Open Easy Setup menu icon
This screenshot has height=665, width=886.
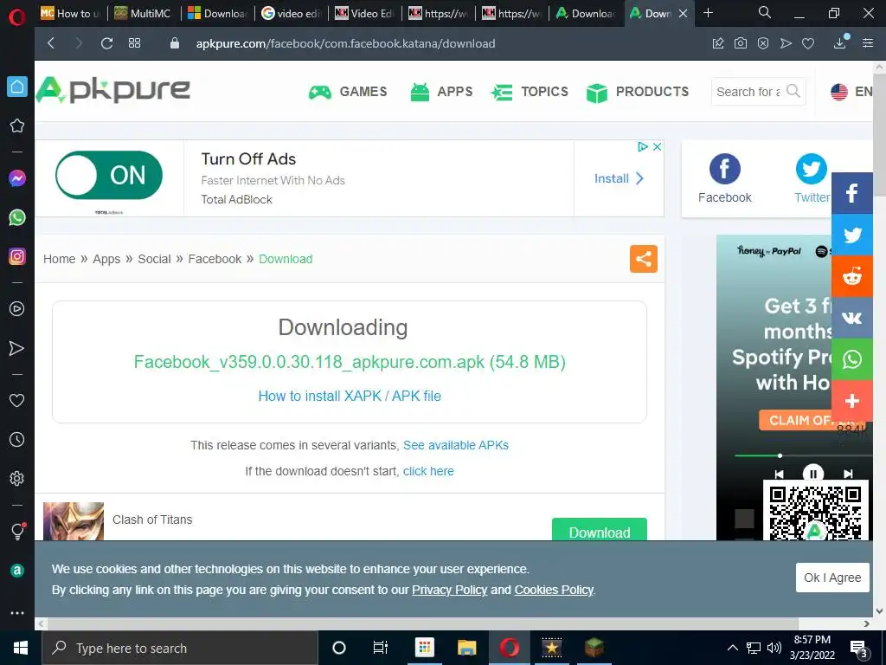pyautogui.click(x=868, y=43)
